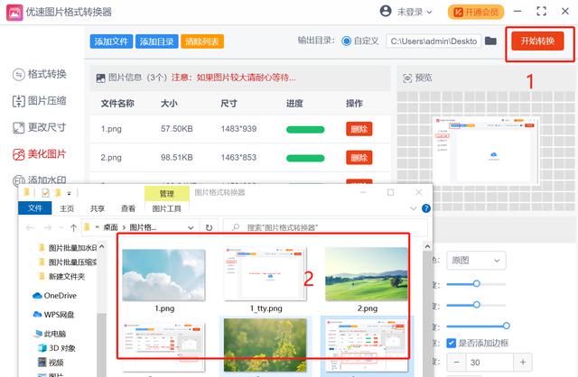
Task: Open the 更改尺寸 resize tool
Action: (42, 128)
